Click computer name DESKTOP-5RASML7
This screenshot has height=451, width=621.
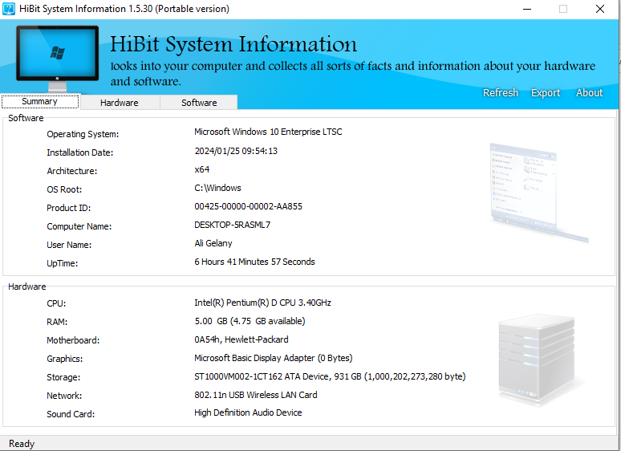pos(233,225)
